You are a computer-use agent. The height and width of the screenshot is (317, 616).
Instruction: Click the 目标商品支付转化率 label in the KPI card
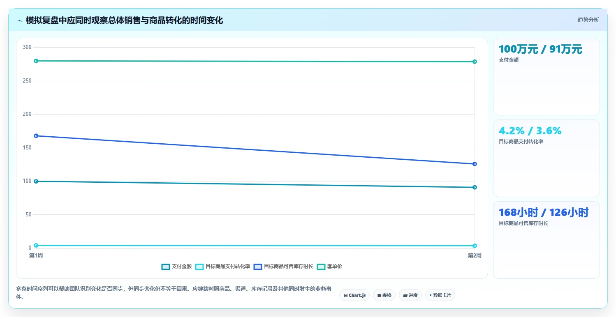coord(521,142)
